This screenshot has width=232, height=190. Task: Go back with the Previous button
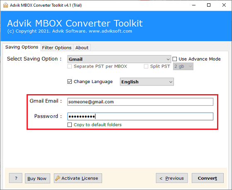tap(172, 178)
